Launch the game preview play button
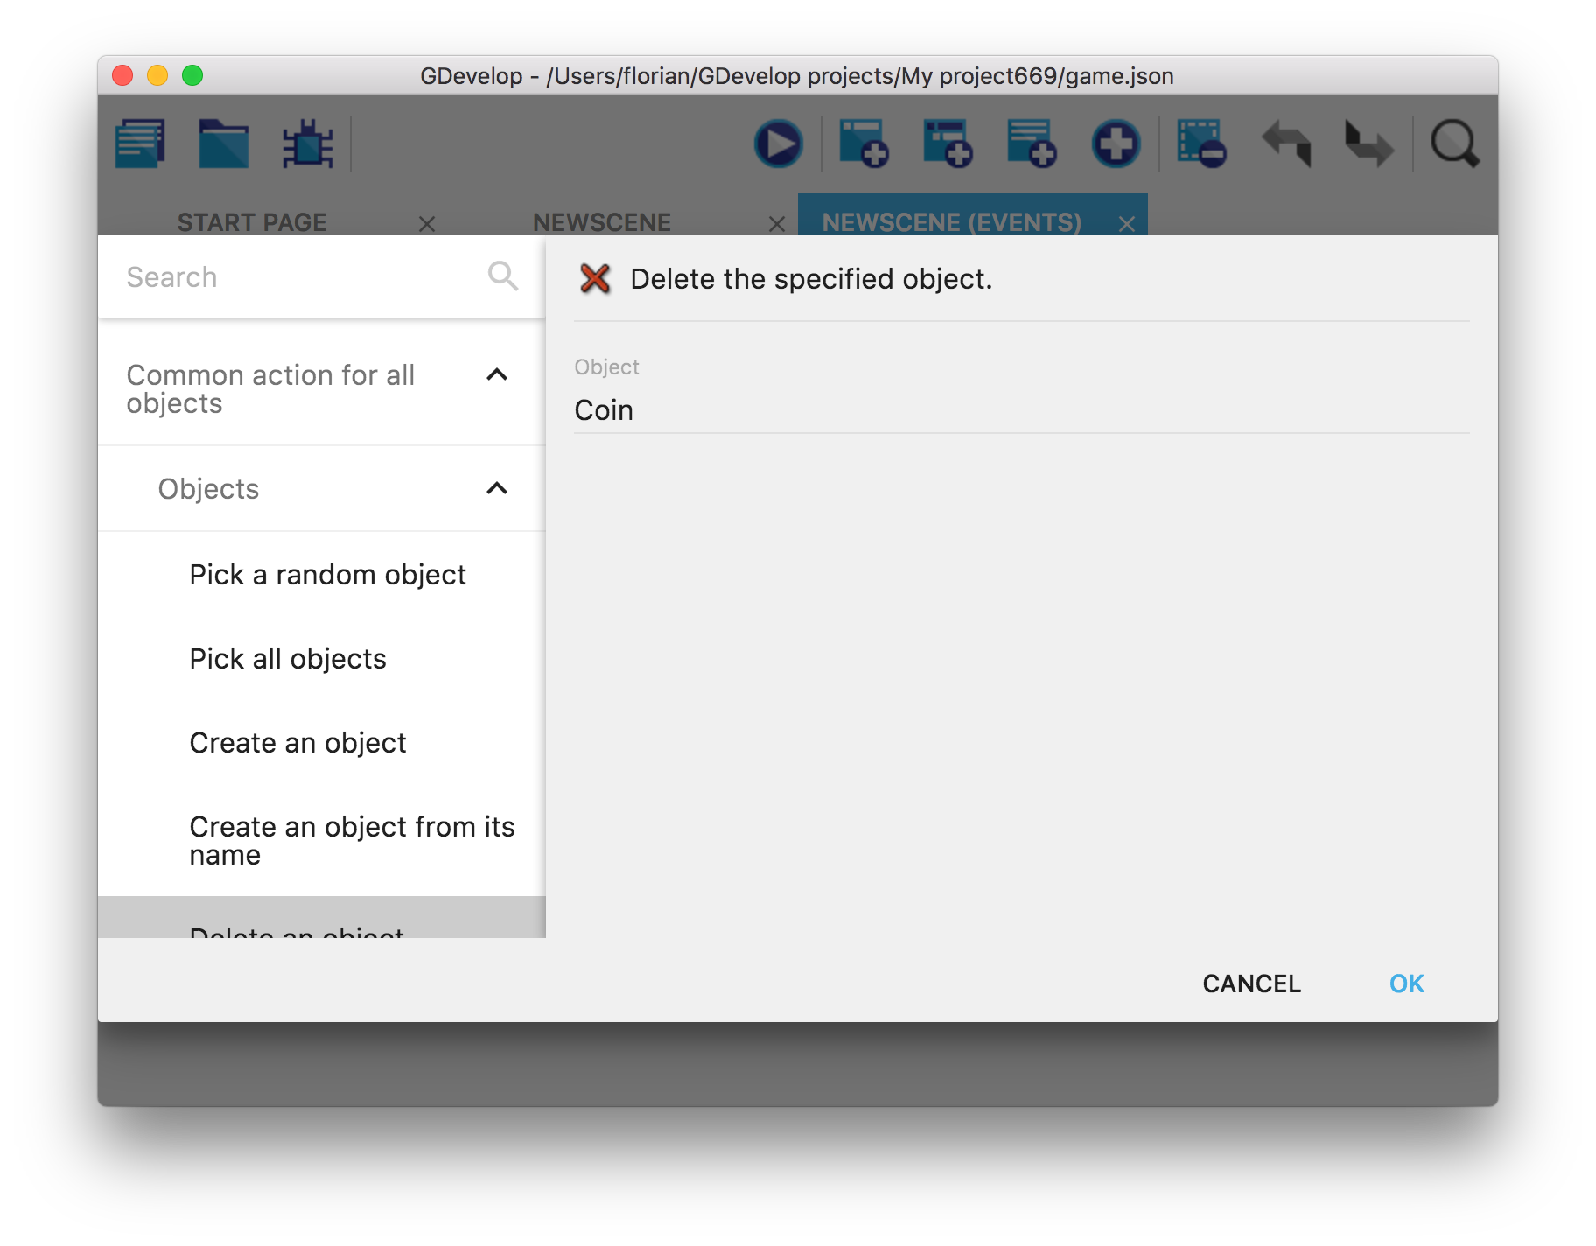1596x1246 pixels. pyautogui.click(x=778, y=143)
